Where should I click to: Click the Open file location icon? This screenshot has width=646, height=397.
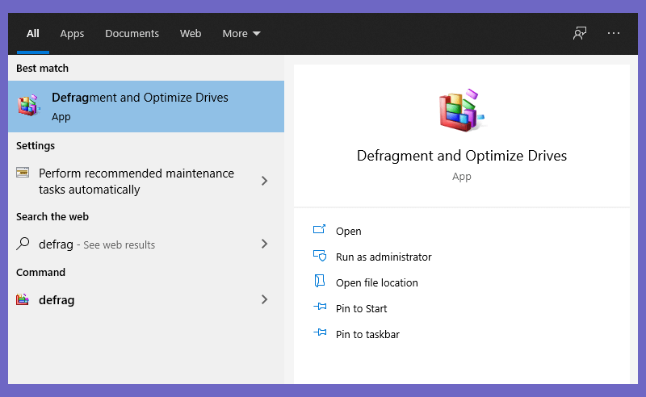(320, 281)
